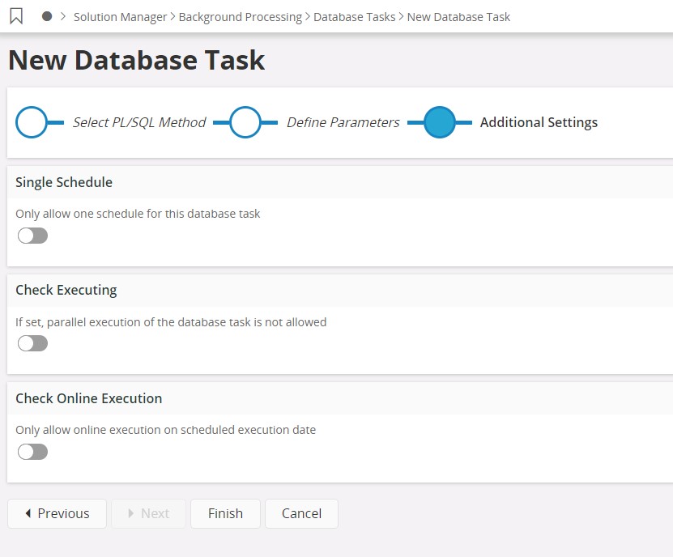
Task: Turn on the Check Executing switch
Action: pos(32,343)
